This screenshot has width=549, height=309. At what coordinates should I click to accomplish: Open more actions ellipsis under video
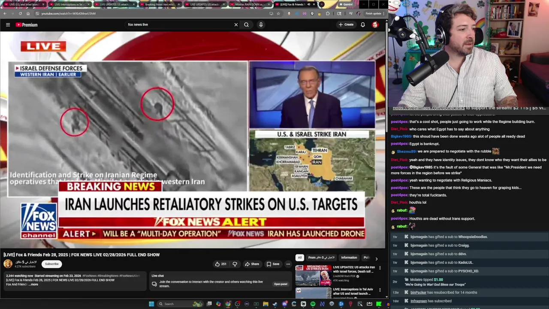tap(288, 264)
